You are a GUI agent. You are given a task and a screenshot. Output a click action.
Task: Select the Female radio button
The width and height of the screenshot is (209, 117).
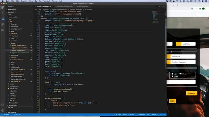click(180, 74)
